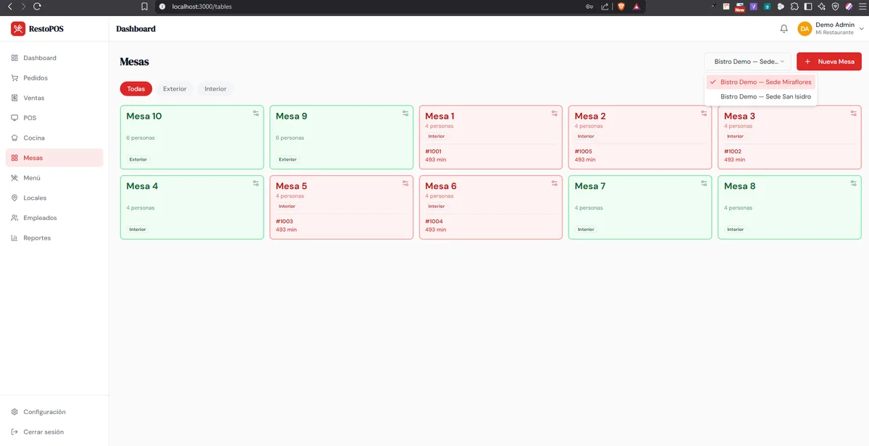Click the Reportes bar chart icon
869x446 pixels.
click(x=15, y=237)
